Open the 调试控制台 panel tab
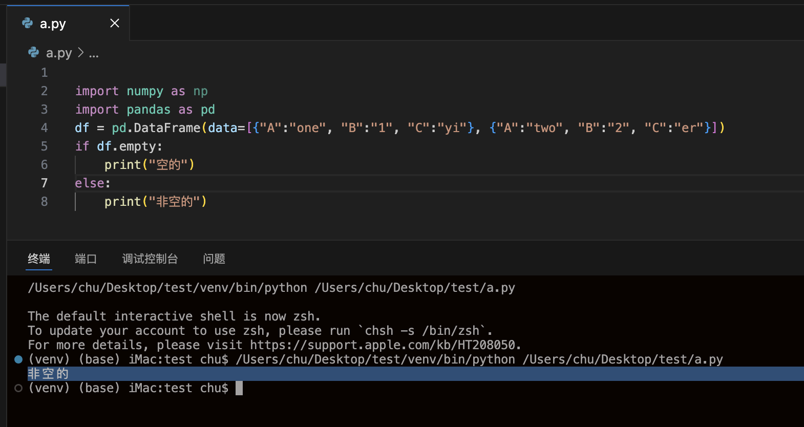Screen dimensions: 804x427 [x=150, y=259]
